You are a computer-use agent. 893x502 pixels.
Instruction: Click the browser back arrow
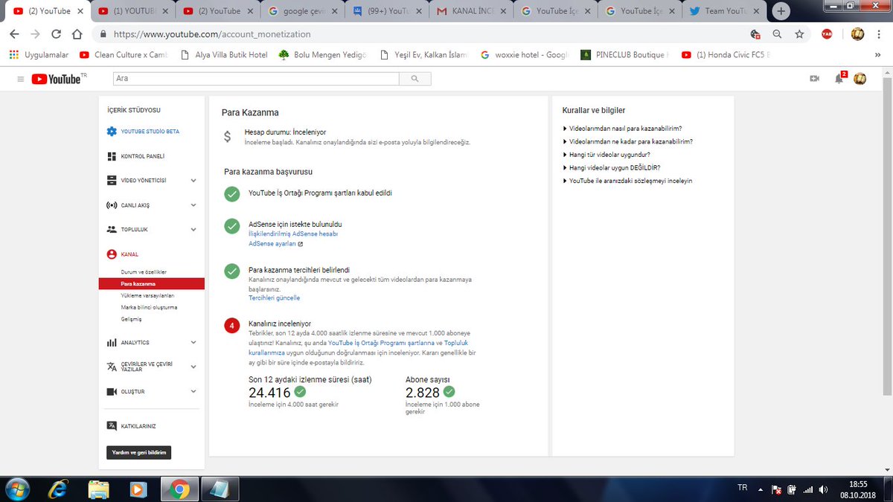point(15,34)
